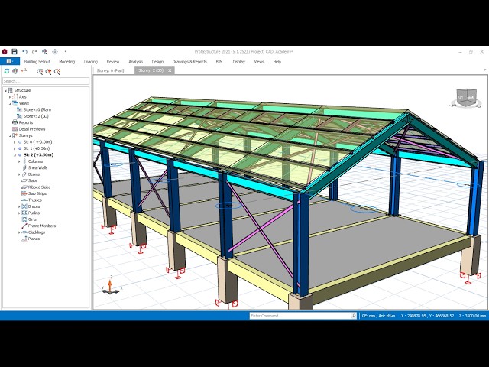Select Slab Strips in the tree
Image resolution: width=489 pixels, height=367 pixels.
pos(37,193)
